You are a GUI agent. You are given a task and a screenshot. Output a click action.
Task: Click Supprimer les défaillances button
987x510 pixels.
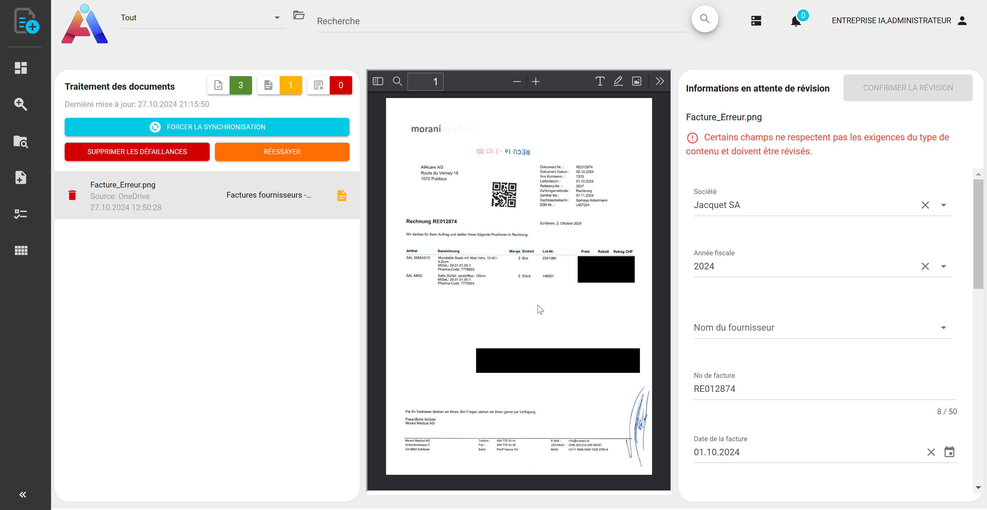tap(137, 152)
